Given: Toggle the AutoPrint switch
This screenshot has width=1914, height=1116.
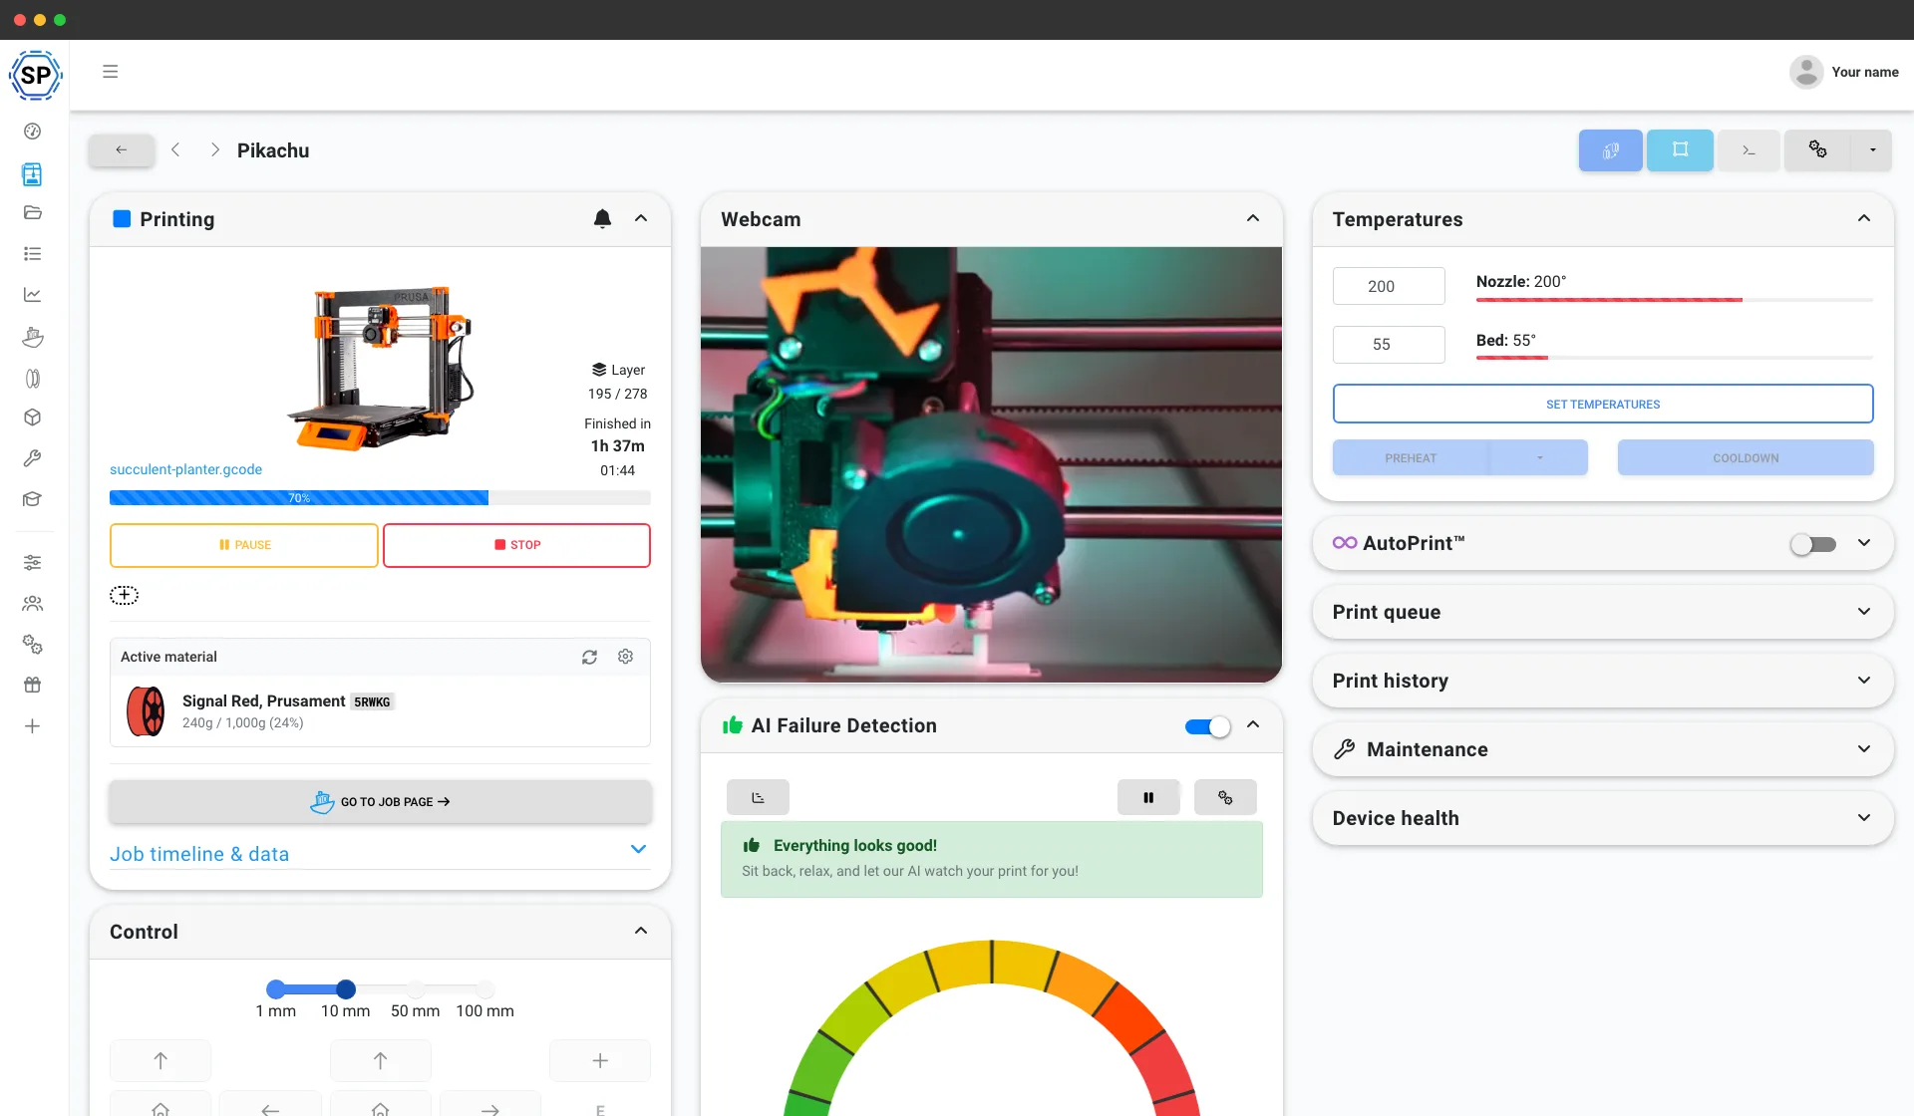Looking at the screenshot, I should (1812, 544).
